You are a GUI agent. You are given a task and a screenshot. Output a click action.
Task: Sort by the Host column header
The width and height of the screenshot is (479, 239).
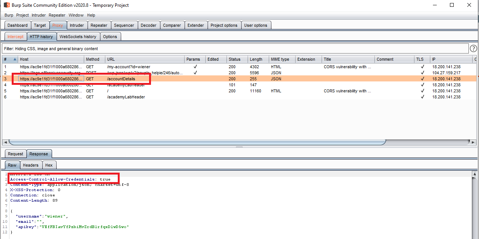tap(51, 59)
